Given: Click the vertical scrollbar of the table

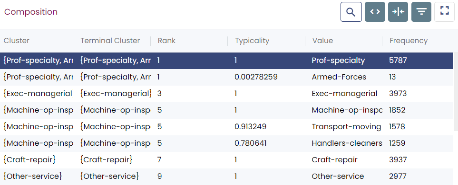Looking at the screenshot, I should 456,91.
